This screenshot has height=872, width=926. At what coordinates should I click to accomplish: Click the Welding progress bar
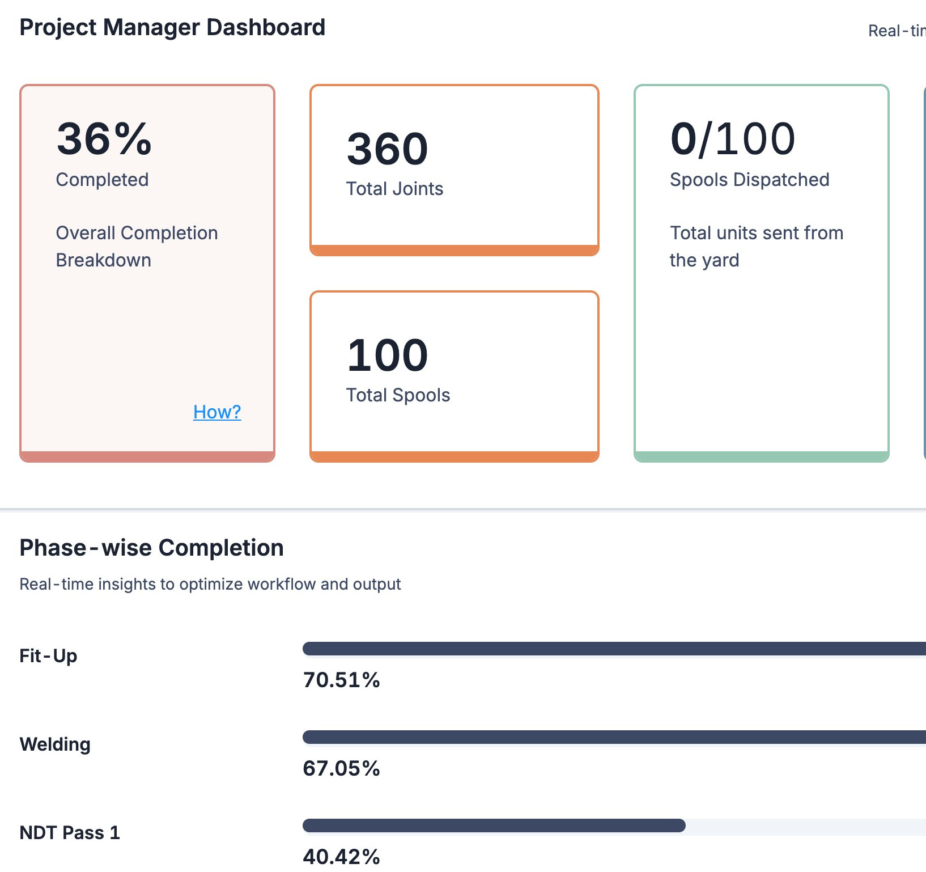(614, 737)
